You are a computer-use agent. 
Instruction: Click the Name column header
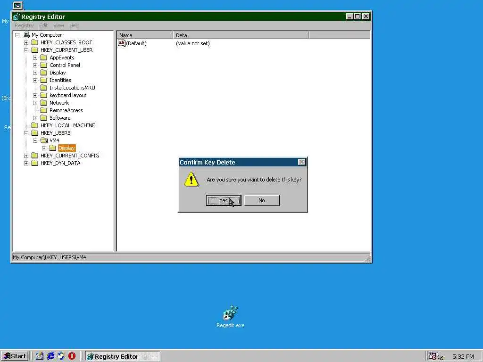(145, 35)
